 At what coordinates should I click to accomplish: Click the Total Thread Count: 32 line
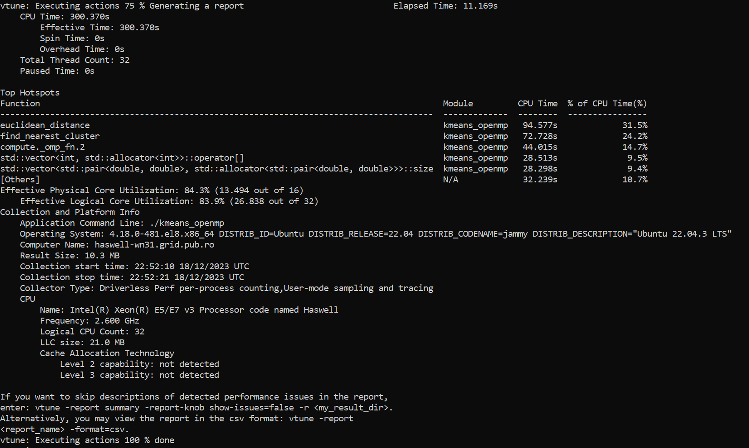pos(75,60)
